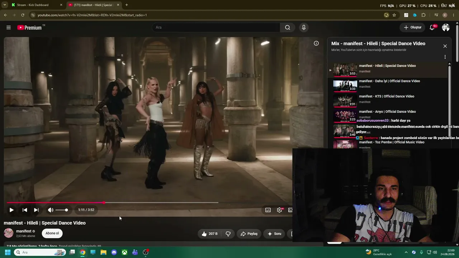The width and height of the screenshot is (459, 258).
Task: Focus the YouTube search field
Action: (216, 28)
